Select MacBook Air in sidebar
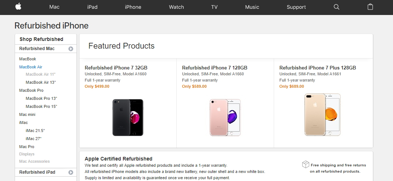 31,67
